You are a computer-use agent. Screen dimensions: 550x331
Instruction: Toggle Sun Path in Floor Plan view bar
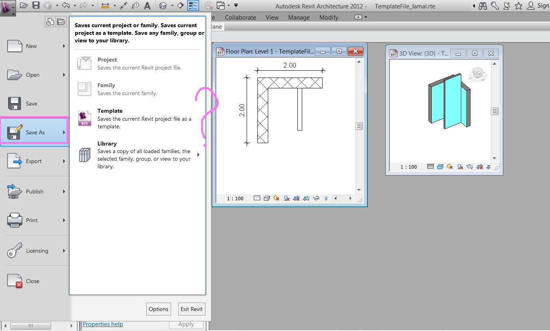click(276, 198)
